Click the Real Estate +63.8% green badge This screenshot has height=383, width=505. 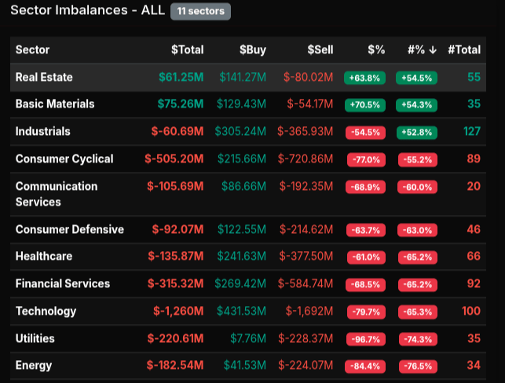click(364, 78)
